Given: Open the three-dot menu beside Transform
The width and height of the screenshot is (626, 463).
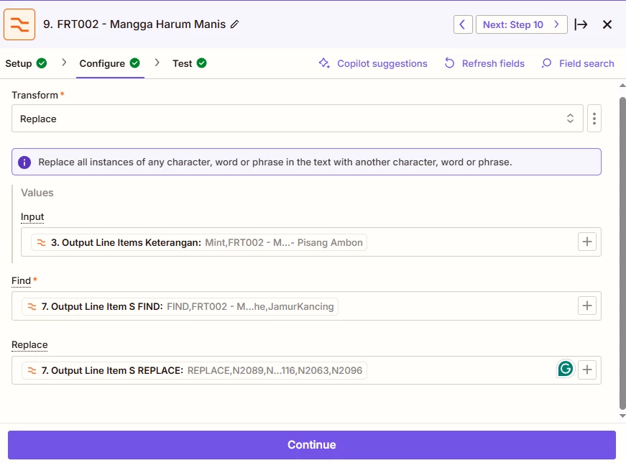Looking at the screenshot, I should [x=594, y=119].
